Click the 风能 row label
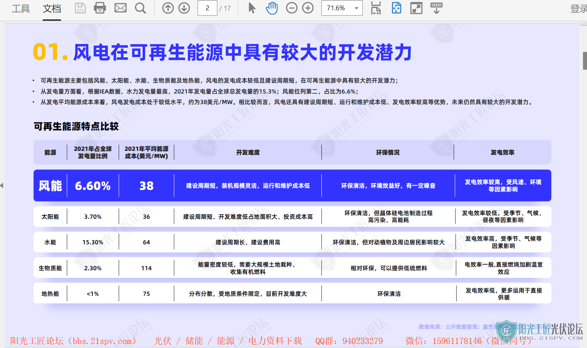 [50, 186]
